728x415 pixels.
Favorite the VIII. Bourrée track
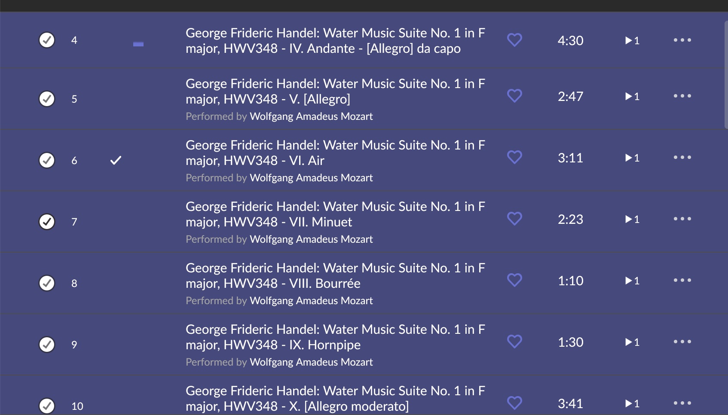click(514, 280)
